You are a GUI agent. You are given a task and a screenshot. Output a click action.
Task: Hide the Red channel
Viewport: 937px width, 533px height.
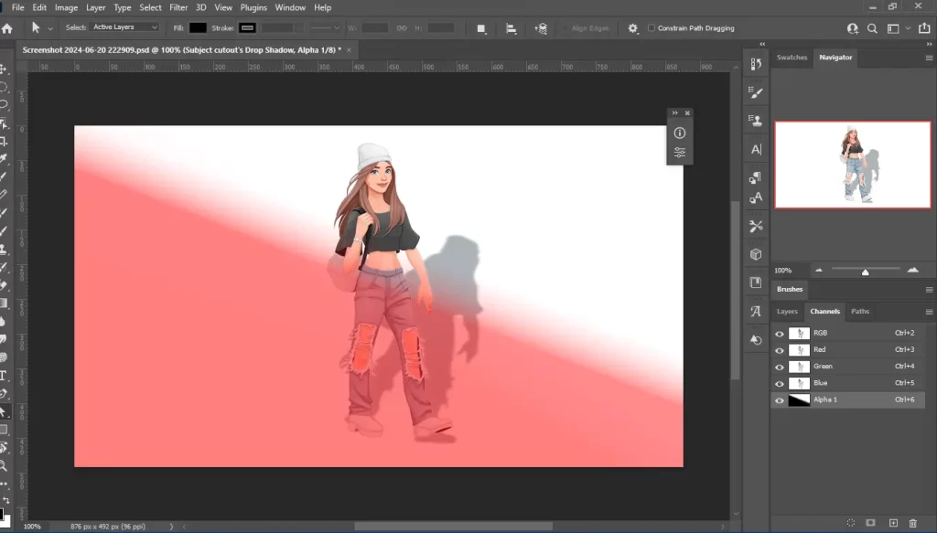[779, 349]
